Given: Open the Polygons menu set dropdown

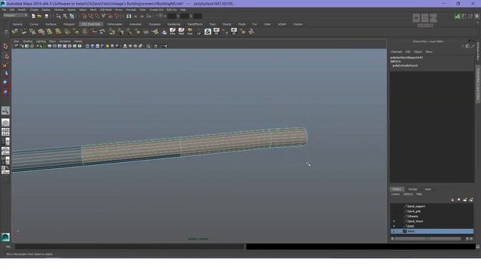Looking at the screenshot, I should coord(15,15).
